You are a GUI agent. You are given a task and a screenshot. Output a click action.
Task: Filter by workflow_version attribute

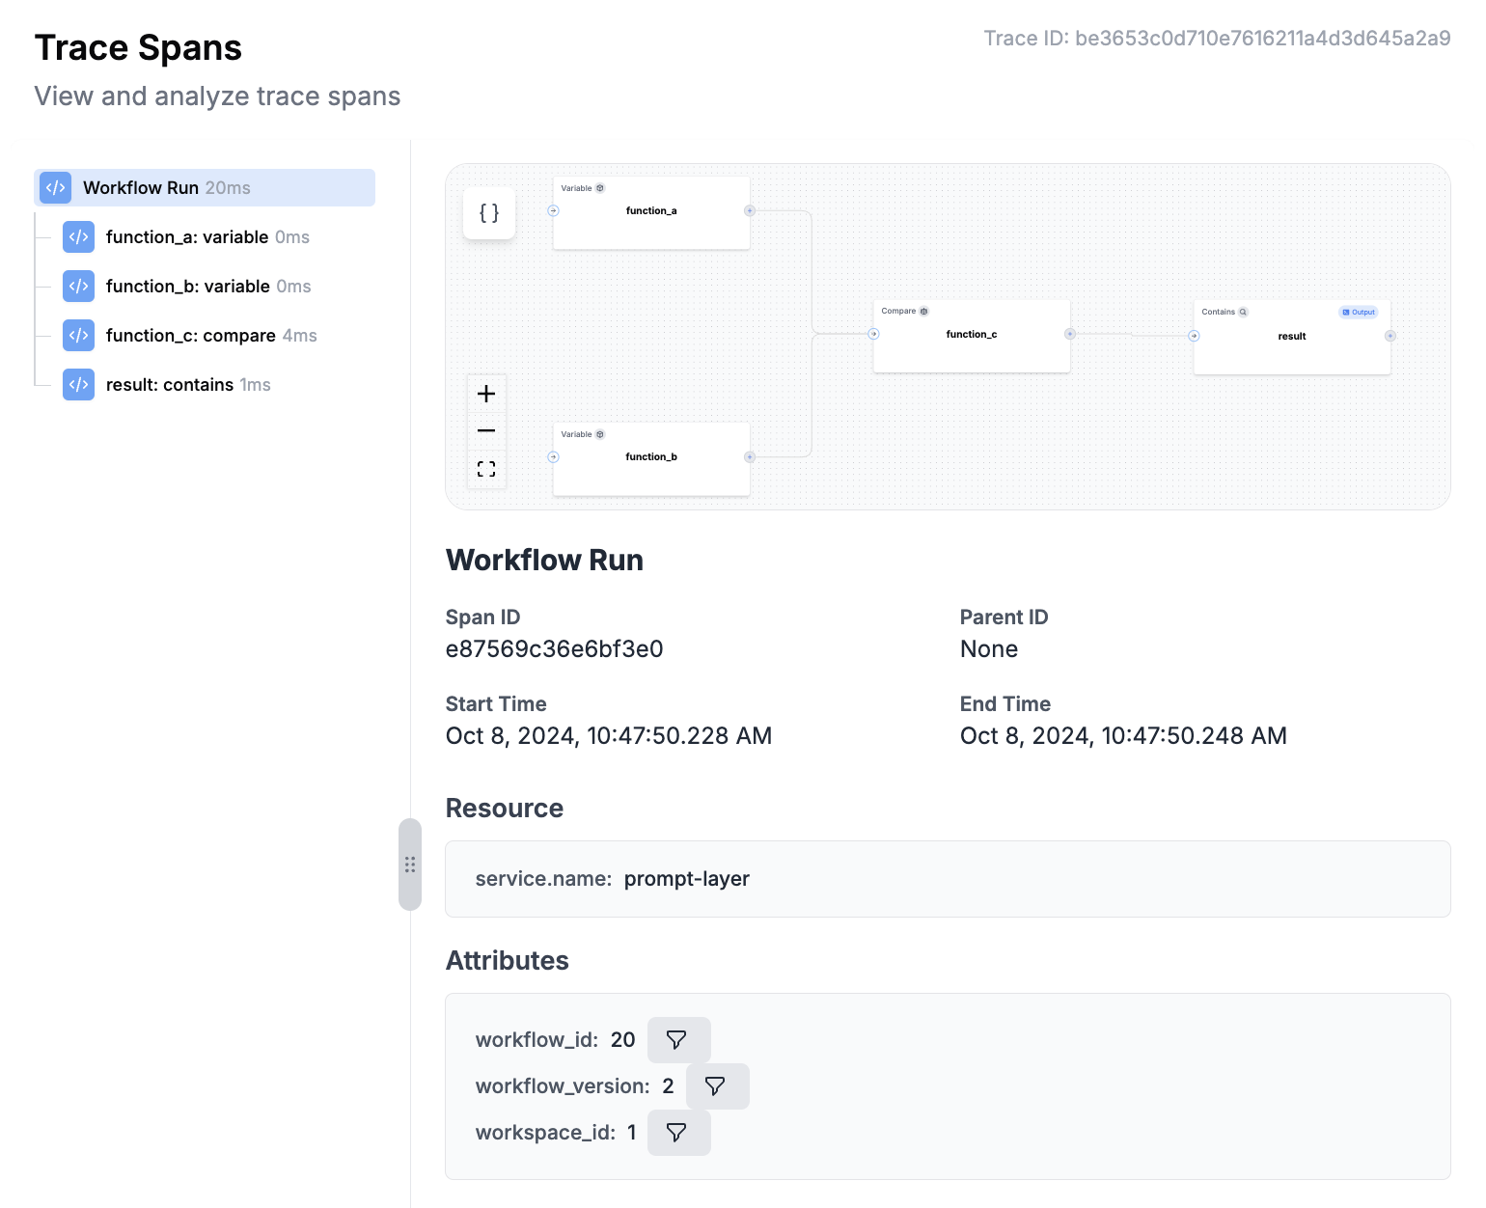[717, 1086]
